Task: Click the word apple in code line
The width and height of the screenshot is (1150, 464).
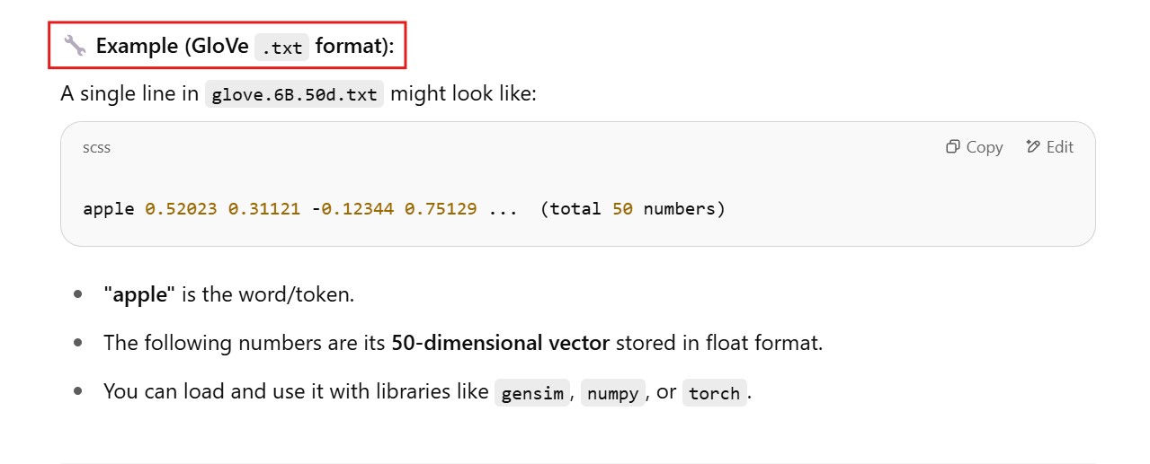Action: (109, 209)
